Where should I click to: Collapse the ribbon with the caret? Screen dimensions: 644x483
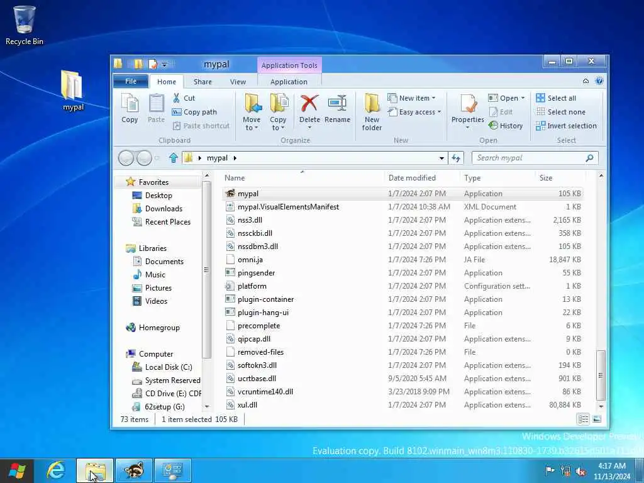click(586, 81)
